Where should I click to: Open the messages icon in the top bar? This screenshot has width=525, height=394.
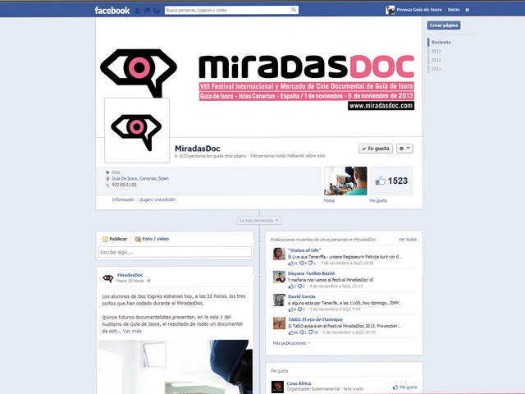[x=145, y=10]
